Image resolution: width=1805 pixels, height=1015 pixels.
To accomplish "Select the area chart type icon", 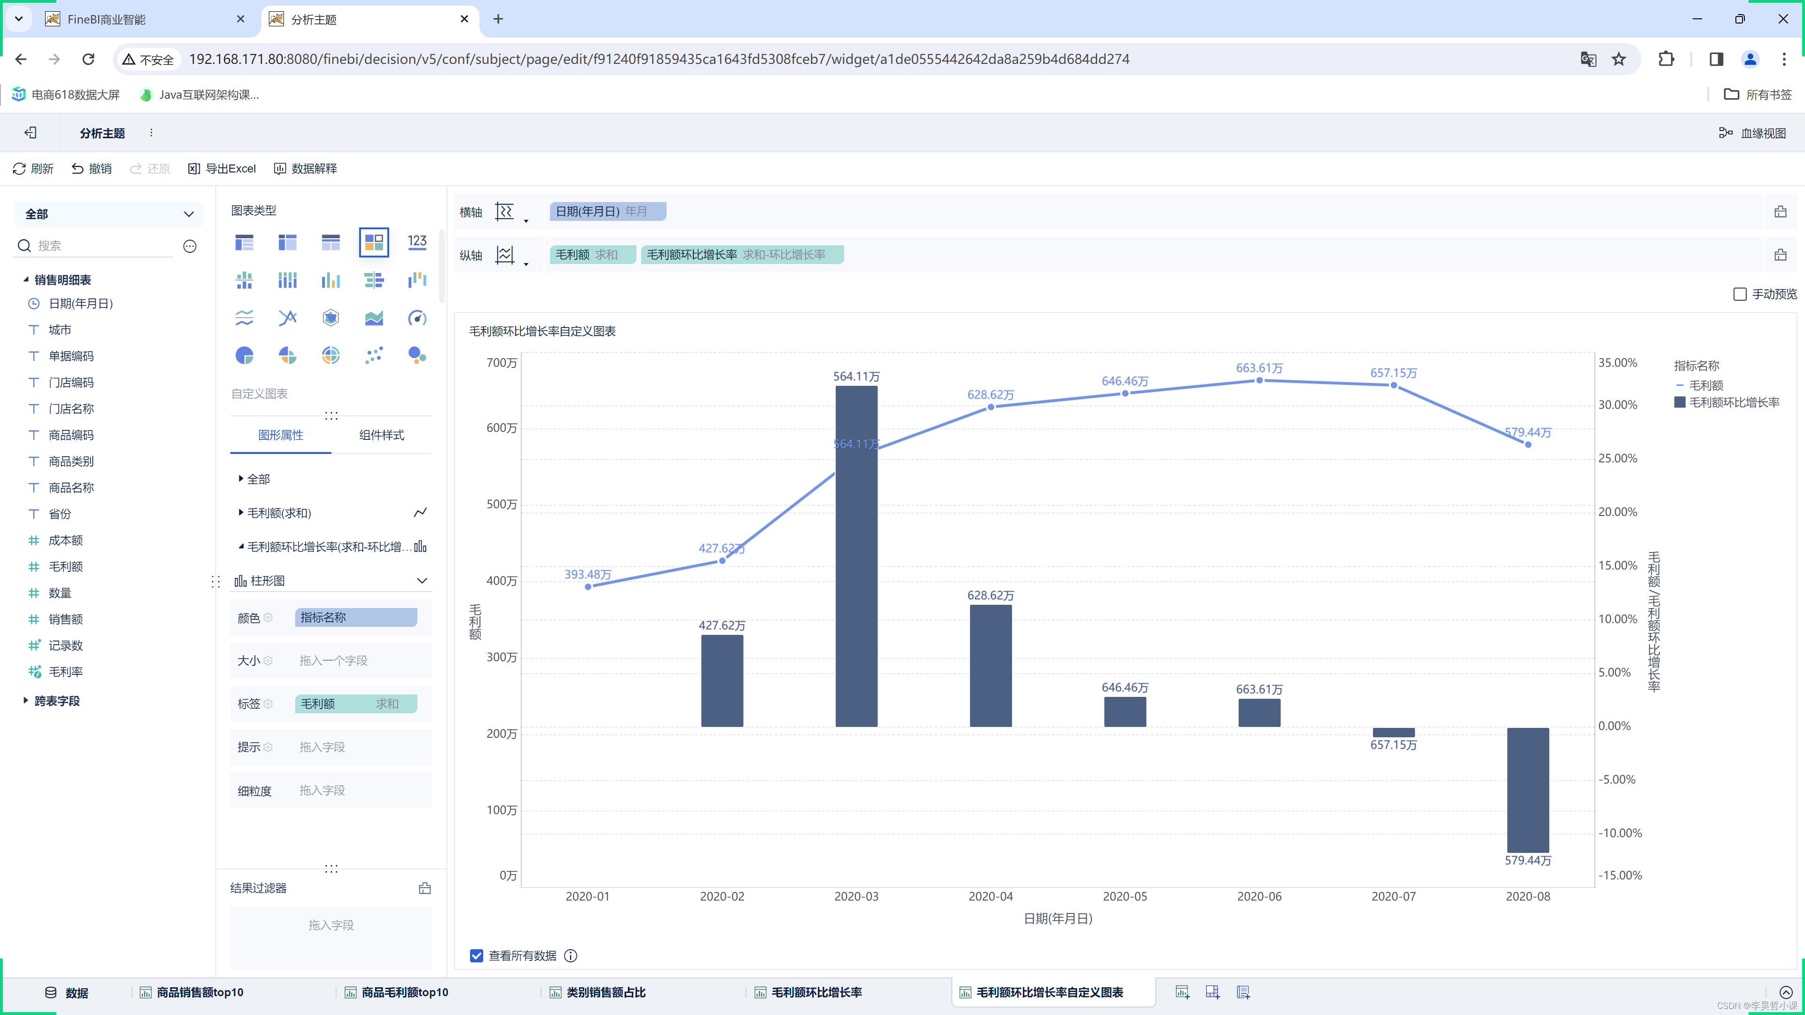I will tap(374, 318).
